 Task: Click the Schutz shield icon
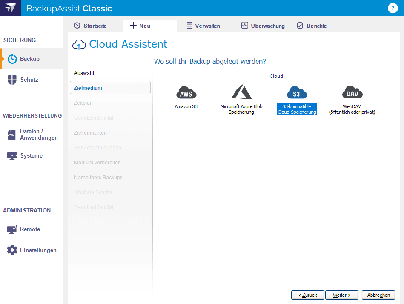click(x=12, y=80)
